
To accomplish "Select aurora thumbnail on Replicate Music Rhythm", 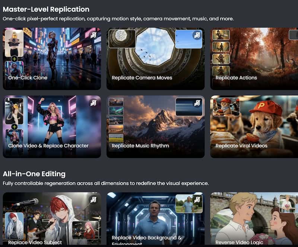I will pyautogui.click(x=116, y=111).
